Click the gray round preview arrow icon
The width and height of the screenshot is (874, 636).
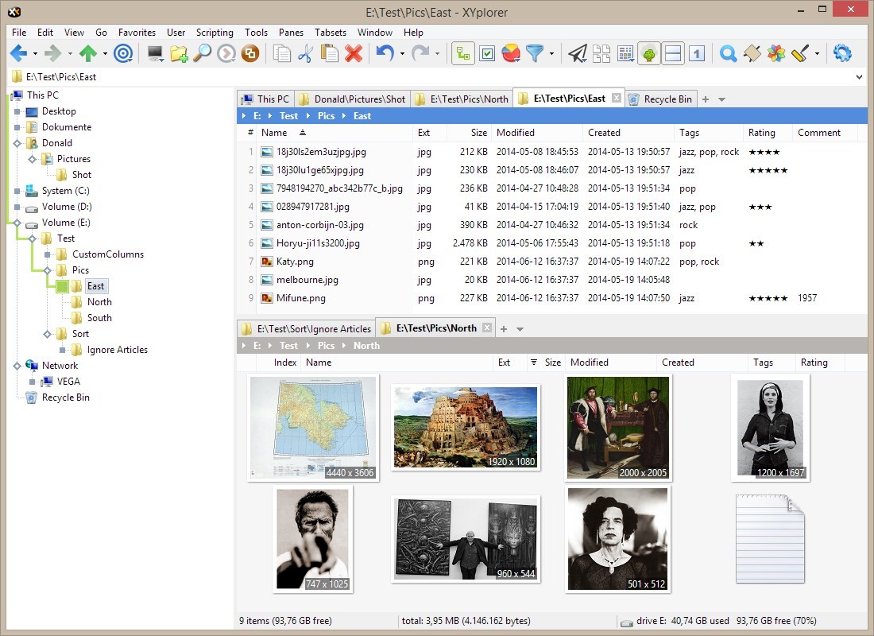point(226,53)
